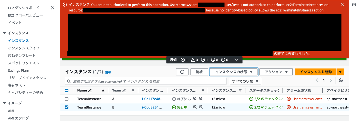Viewport: 359px width, 121px height.
Task: Select インスタンスタイプ in sidebar
Action: 24,48
